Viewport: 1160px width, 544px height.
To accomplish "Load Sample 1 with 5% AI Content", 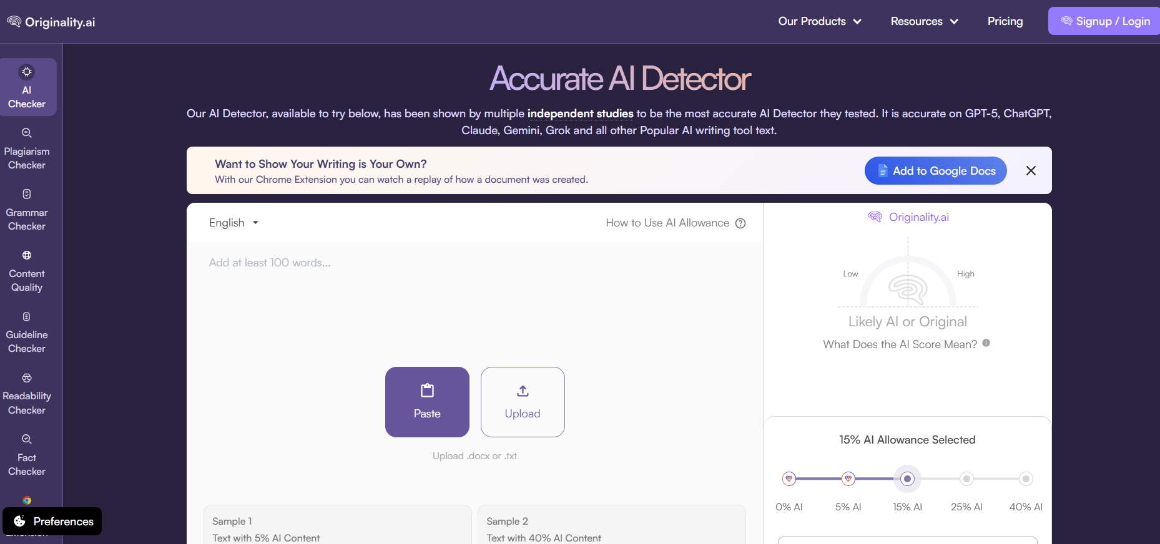I will click(x=337, y=525).
